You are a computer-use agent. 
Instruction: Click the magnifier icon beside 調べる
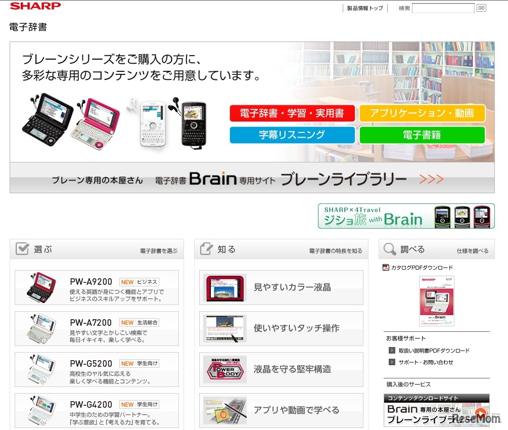pyautogui.click(x=390, y=249)
